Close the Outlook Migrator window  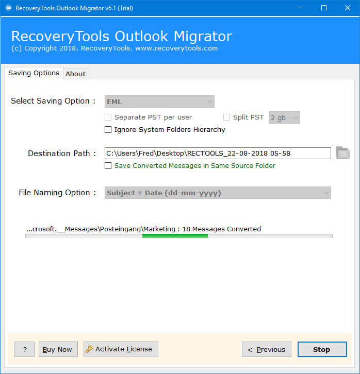tap(348, 8)
